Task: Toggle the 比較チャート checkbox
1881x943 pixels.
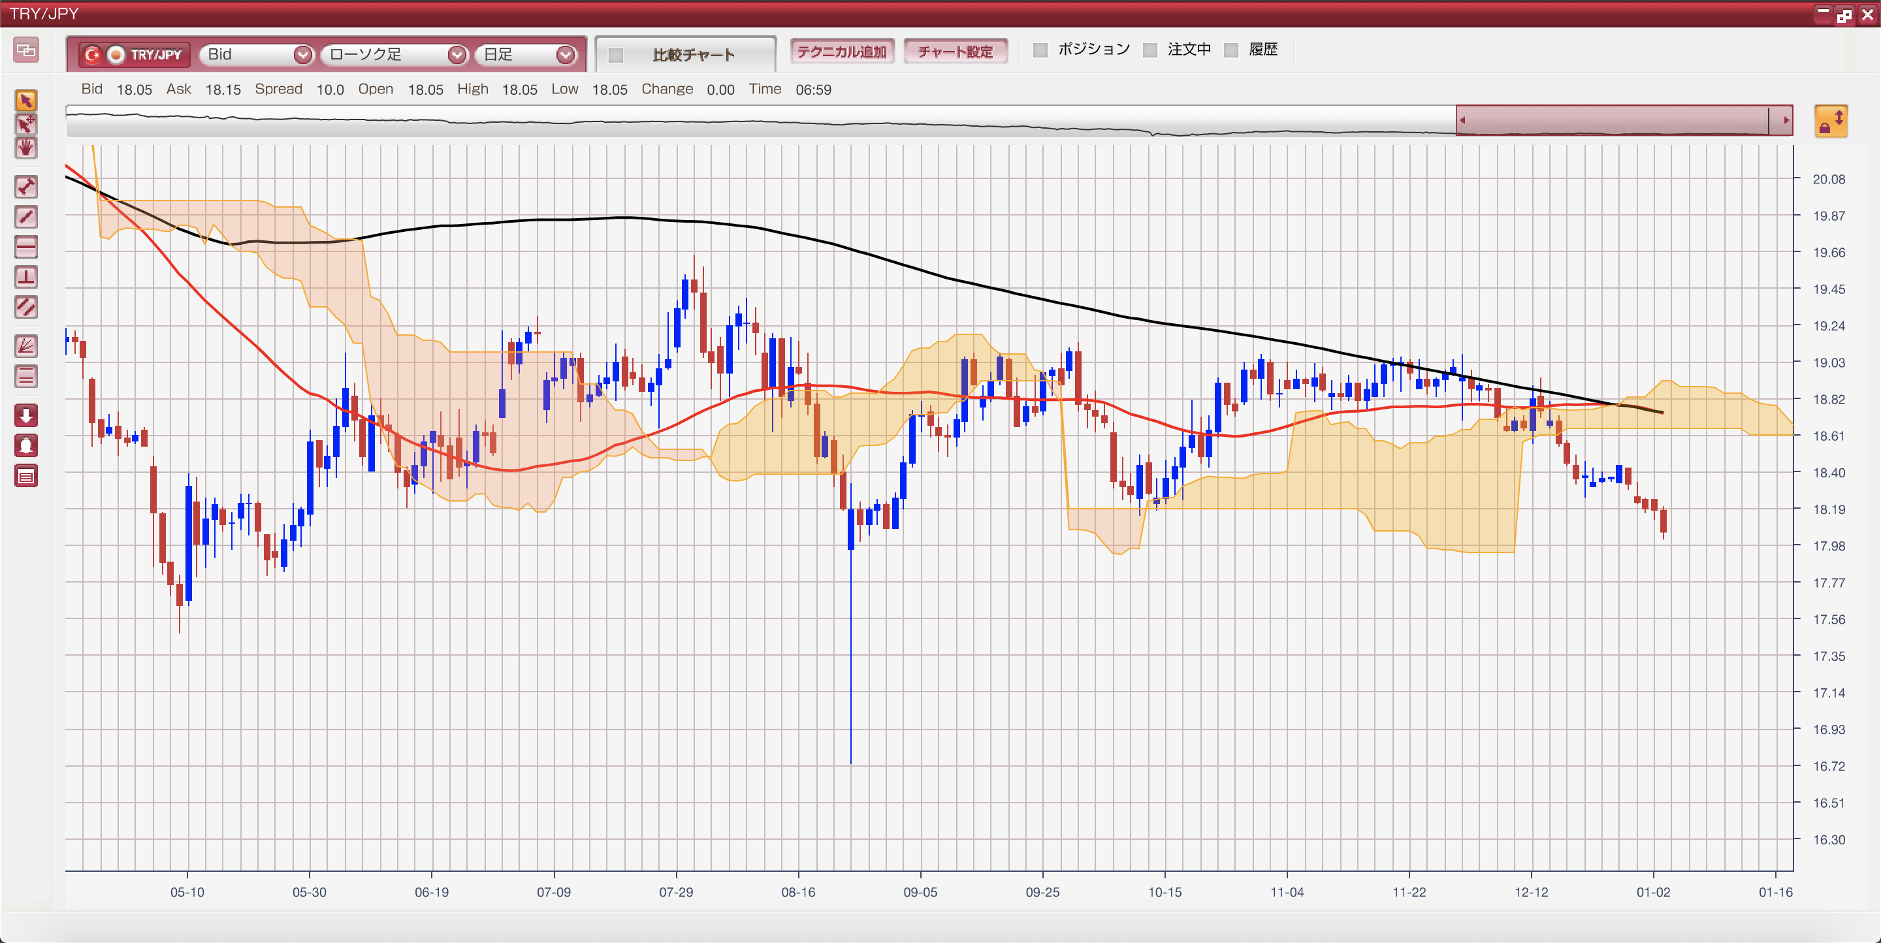Action: tap(615, 56)
